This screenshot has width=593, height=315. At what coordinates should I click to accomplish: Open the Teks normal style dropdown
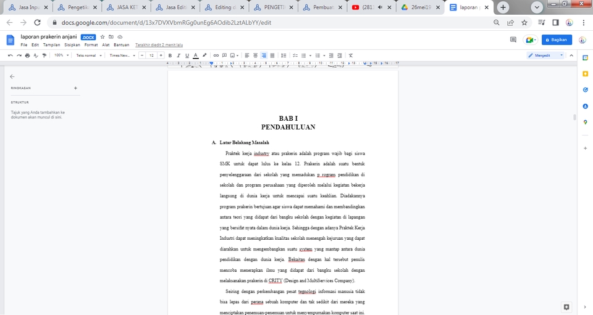tap(89, 55)
